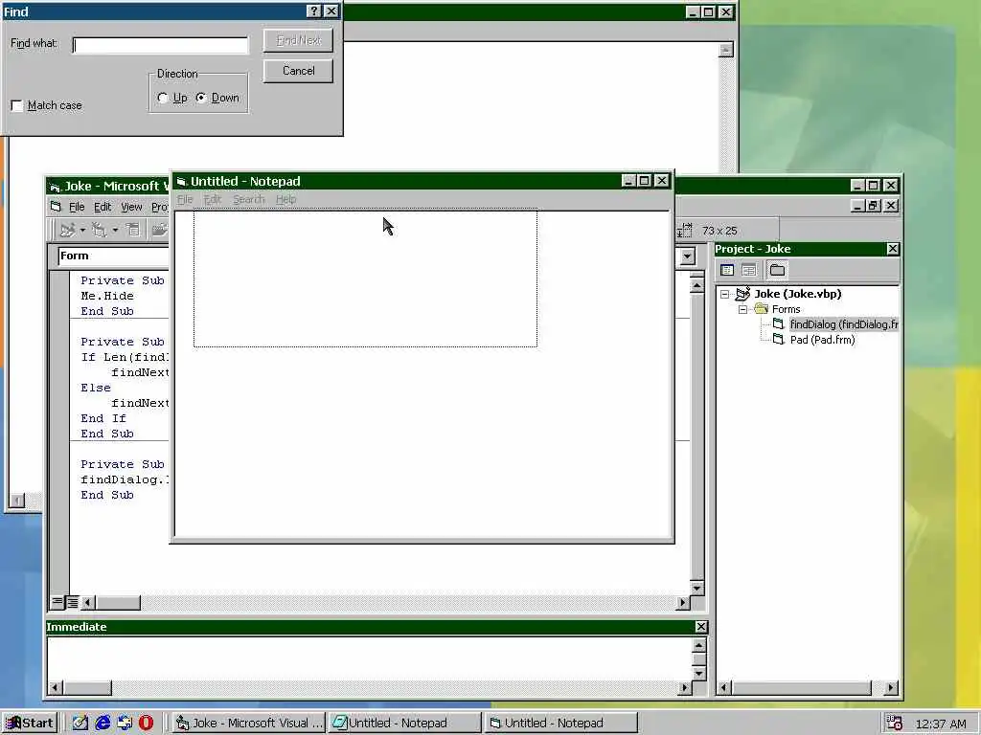Viewport: 981px width, 735px height.
Task: Click the Find Next button
Action: [x=299, y=40]
